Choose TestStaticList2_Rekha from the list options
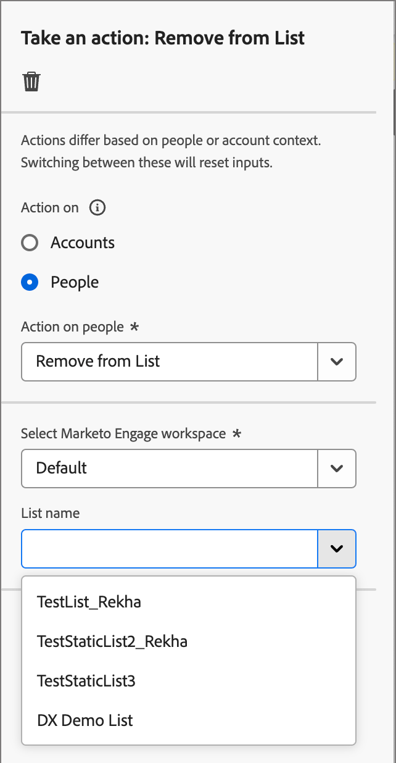 tap(112, 641)
